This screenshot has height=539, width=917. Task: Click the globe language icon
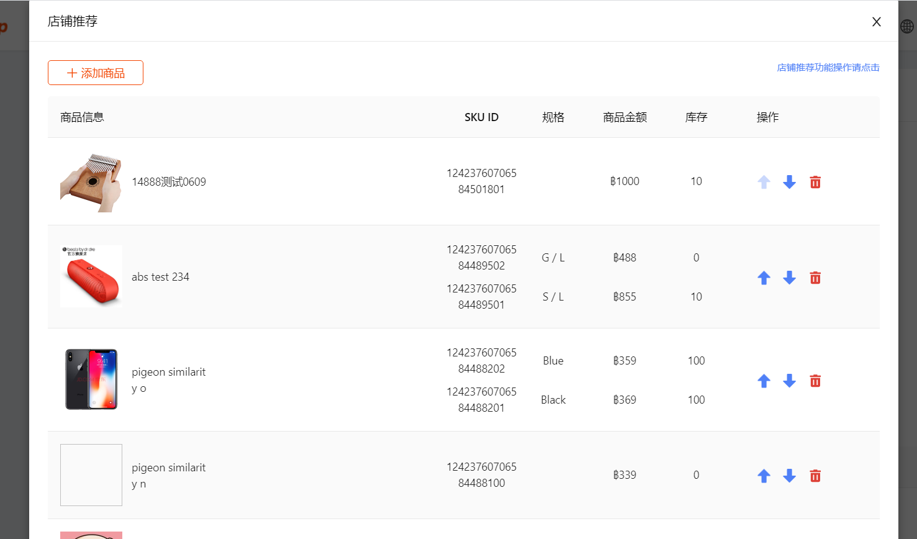[907, 26]
